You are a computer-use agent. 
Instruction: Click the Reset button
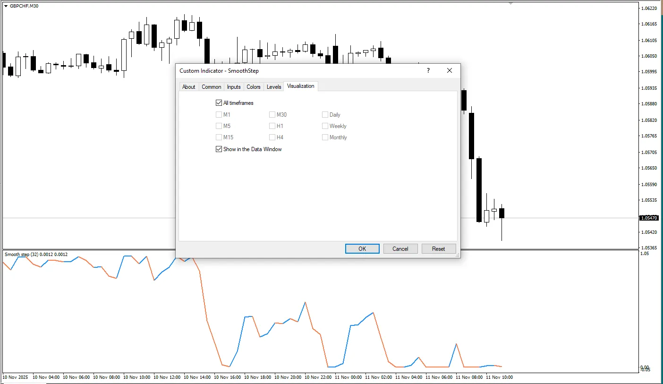(438, 249)
